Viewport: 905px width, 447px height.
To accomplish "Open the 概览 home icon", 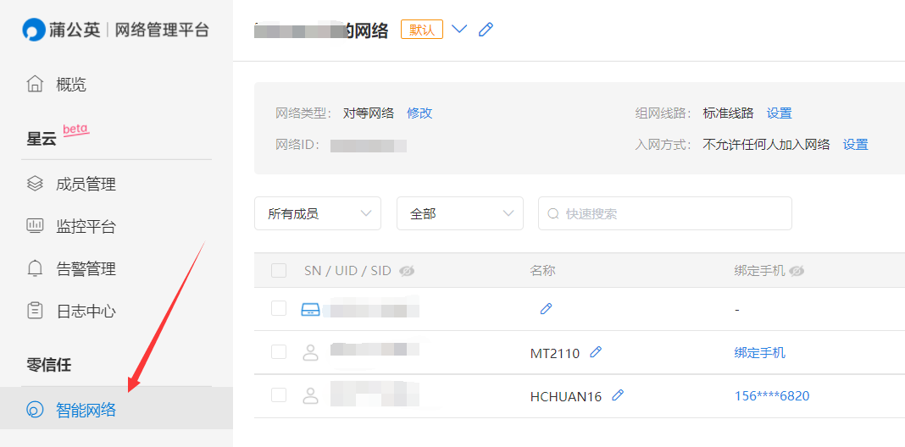I will tap(36, 84).
